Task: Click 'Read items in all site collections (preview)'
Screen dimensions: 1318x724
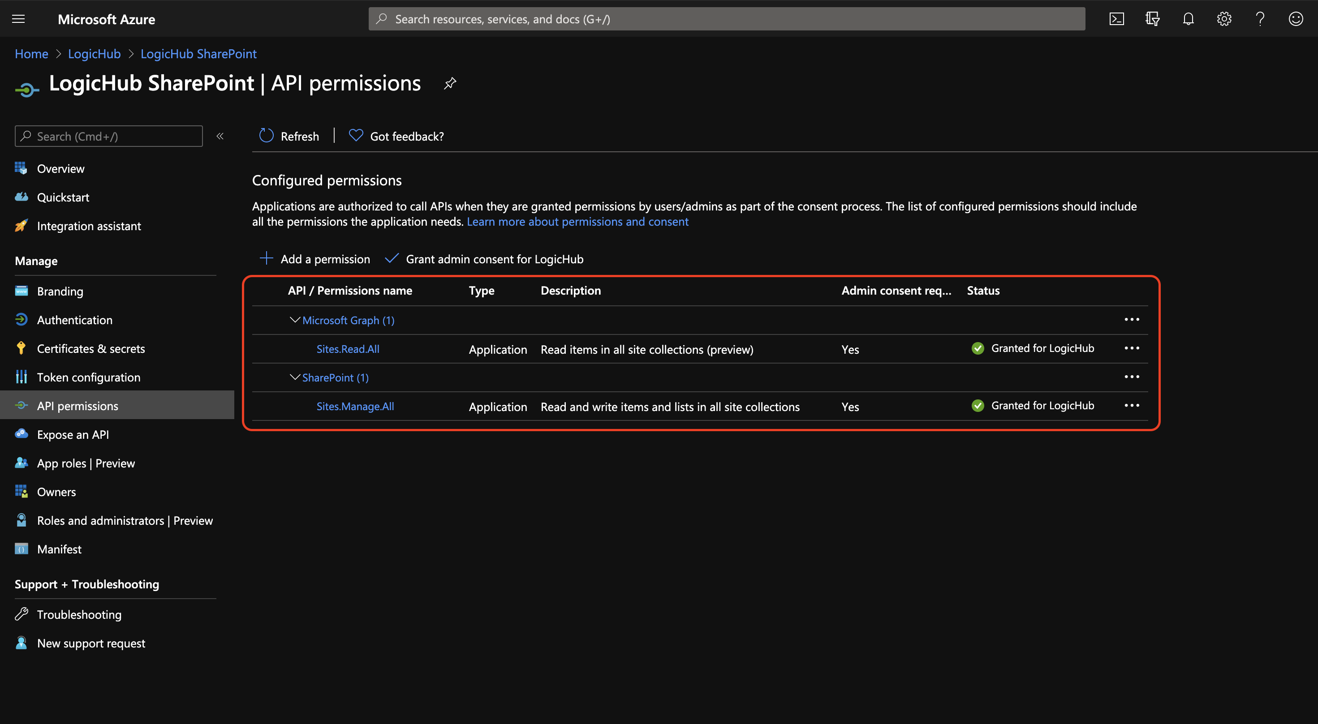Action: click(647, 349)
